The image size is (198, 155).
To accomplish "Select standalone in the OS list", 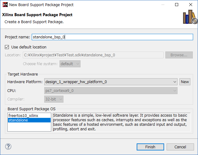I will click(29, 120).
